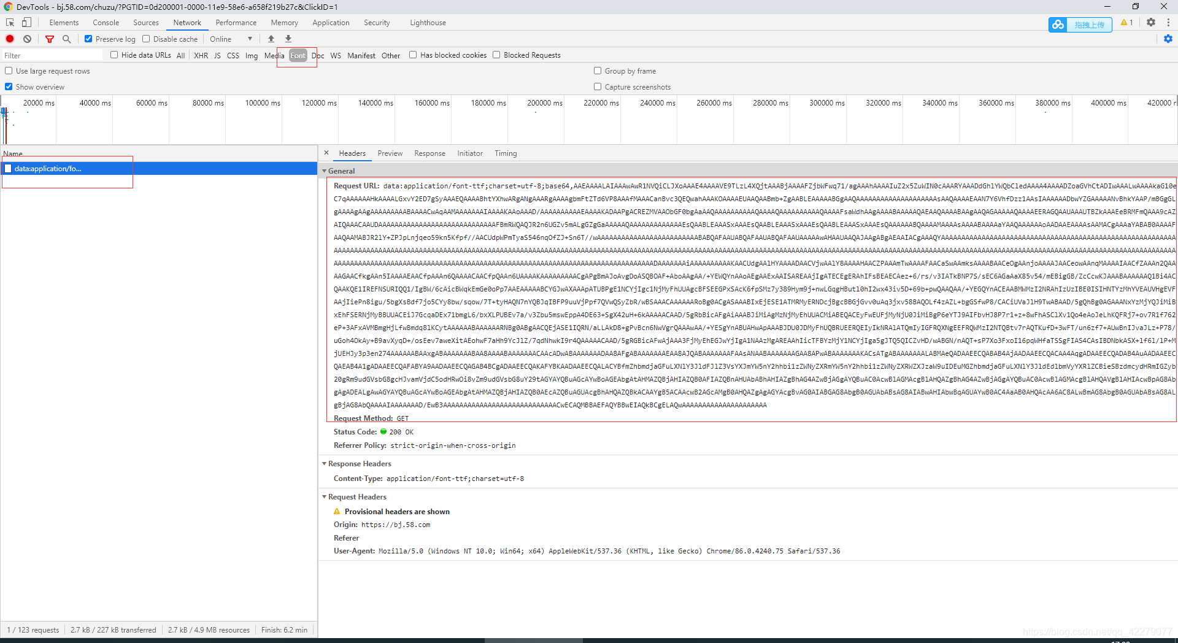Filter requests by All types
The height and width of the screenshot is (643, 1178).
point(180,55)
